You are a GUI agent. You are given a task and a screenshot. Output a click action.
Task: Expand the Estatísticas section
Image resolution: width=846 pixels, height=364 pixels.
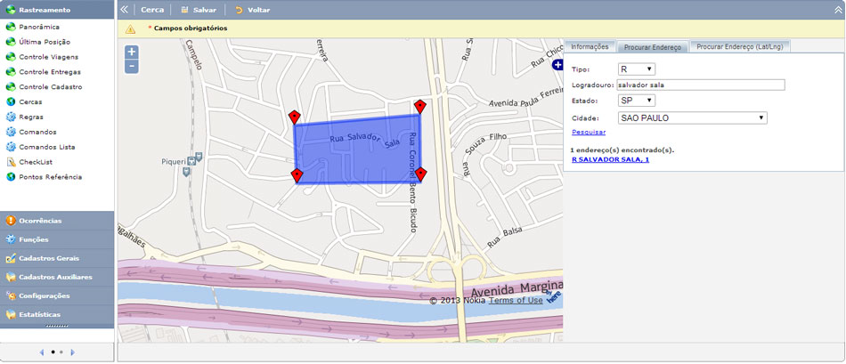pos(39,314)
